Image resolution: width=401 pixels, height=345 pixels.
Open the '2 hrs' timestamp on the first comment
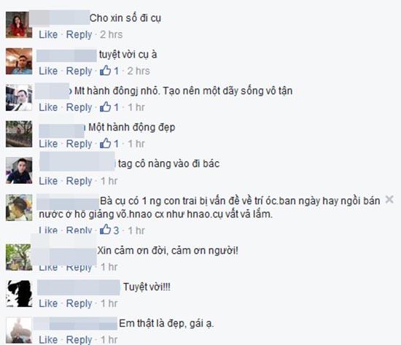(112, 34)
